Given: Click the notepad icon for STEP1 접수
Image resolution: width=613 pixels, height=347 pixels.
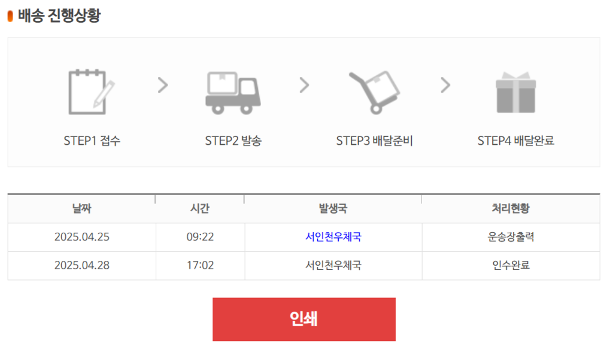Looking at the screenshot, I should coord(92,92).
